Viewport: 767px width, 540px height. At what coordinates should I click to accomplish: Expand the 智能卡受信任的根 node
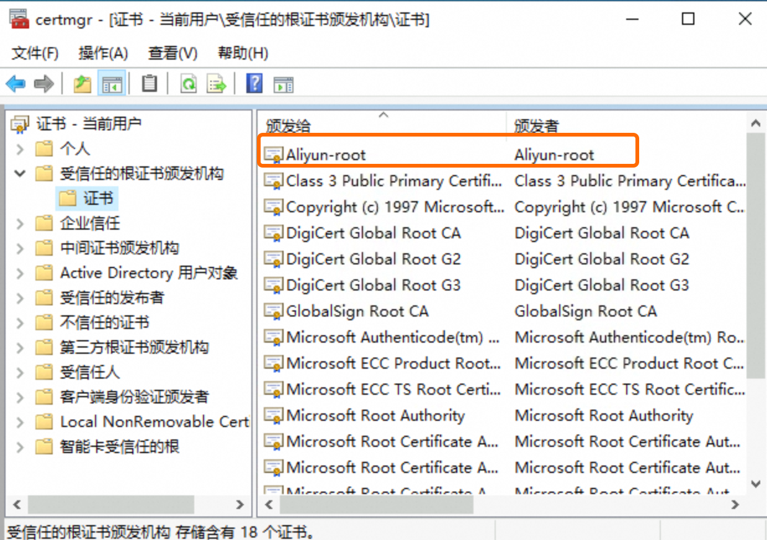(20, 447)
